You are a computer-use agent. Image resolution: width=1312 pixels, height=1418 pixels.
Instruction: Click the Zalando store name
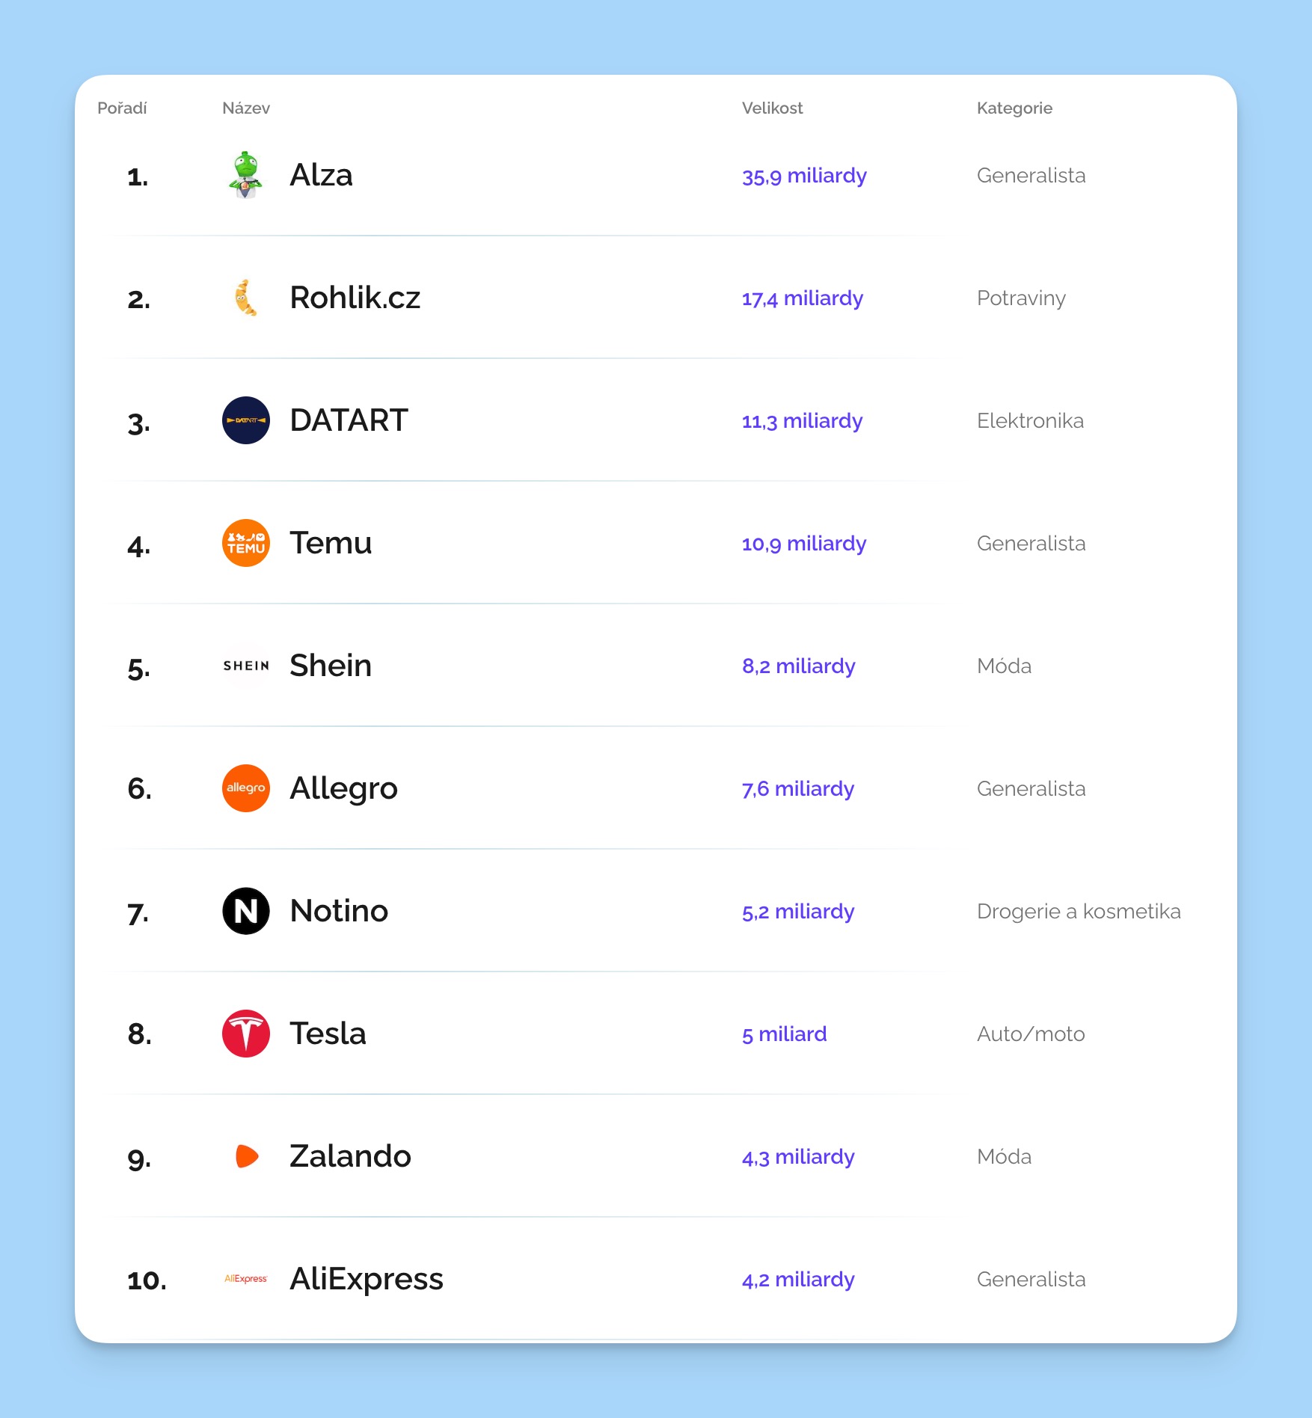(x=350, y=1156)
